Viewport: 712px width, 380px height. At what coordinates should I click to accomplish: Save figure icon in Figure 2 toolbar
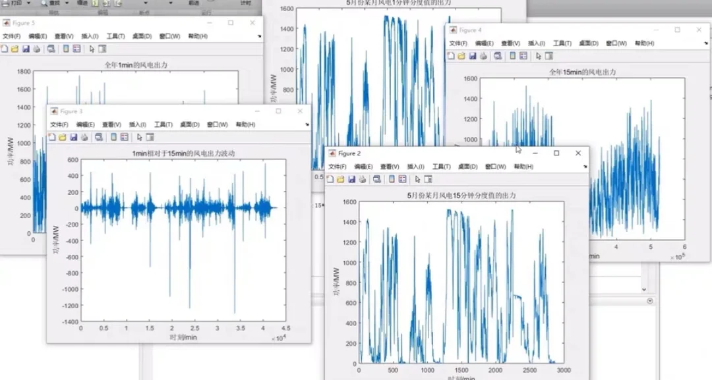point(351,180)
